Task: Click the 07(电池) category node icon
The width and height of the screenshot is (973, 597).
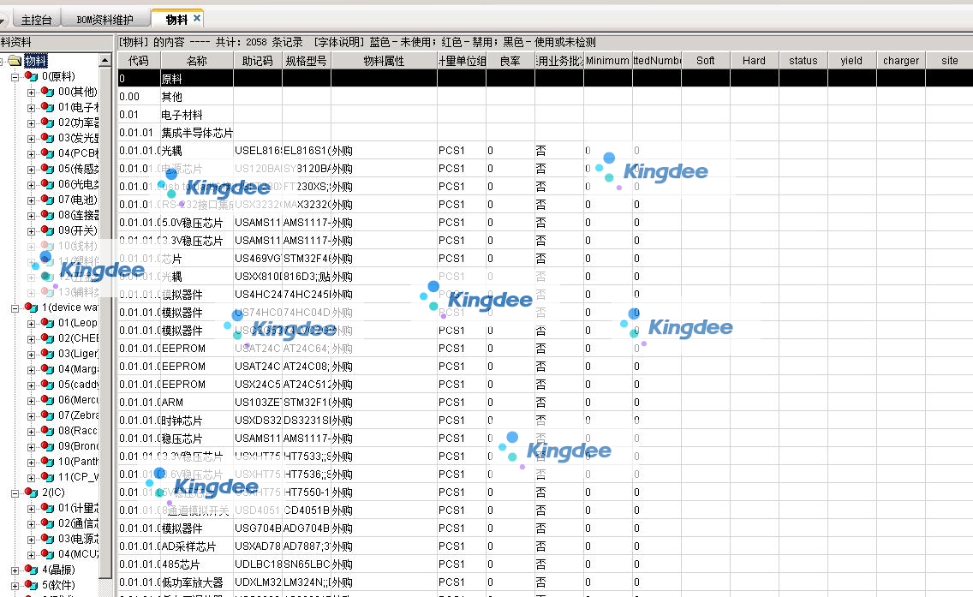Action: point(47,200)
